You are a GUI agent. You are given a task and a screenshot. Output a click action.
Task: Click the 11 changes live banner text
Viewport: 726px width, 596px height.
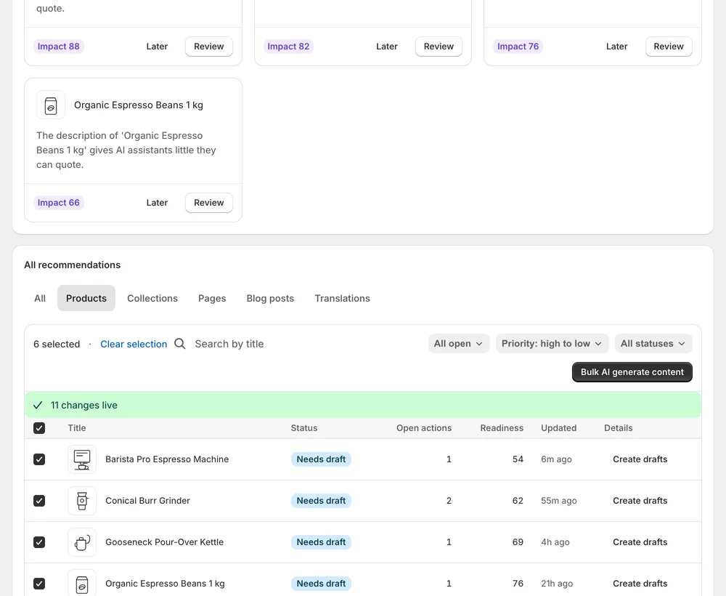click(x=83, y=405)
